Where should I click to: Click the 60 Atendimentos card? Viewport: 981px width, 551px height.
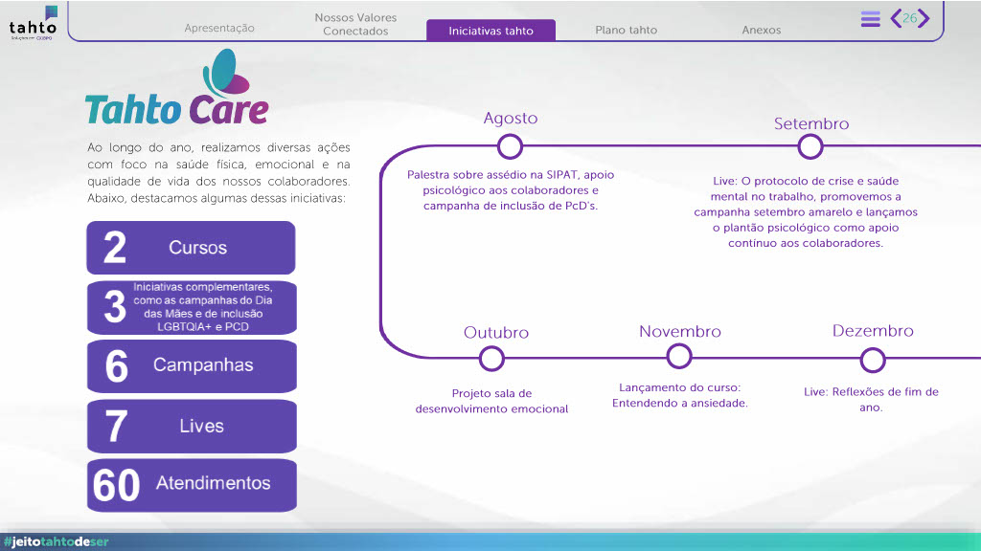pos(192,485)
